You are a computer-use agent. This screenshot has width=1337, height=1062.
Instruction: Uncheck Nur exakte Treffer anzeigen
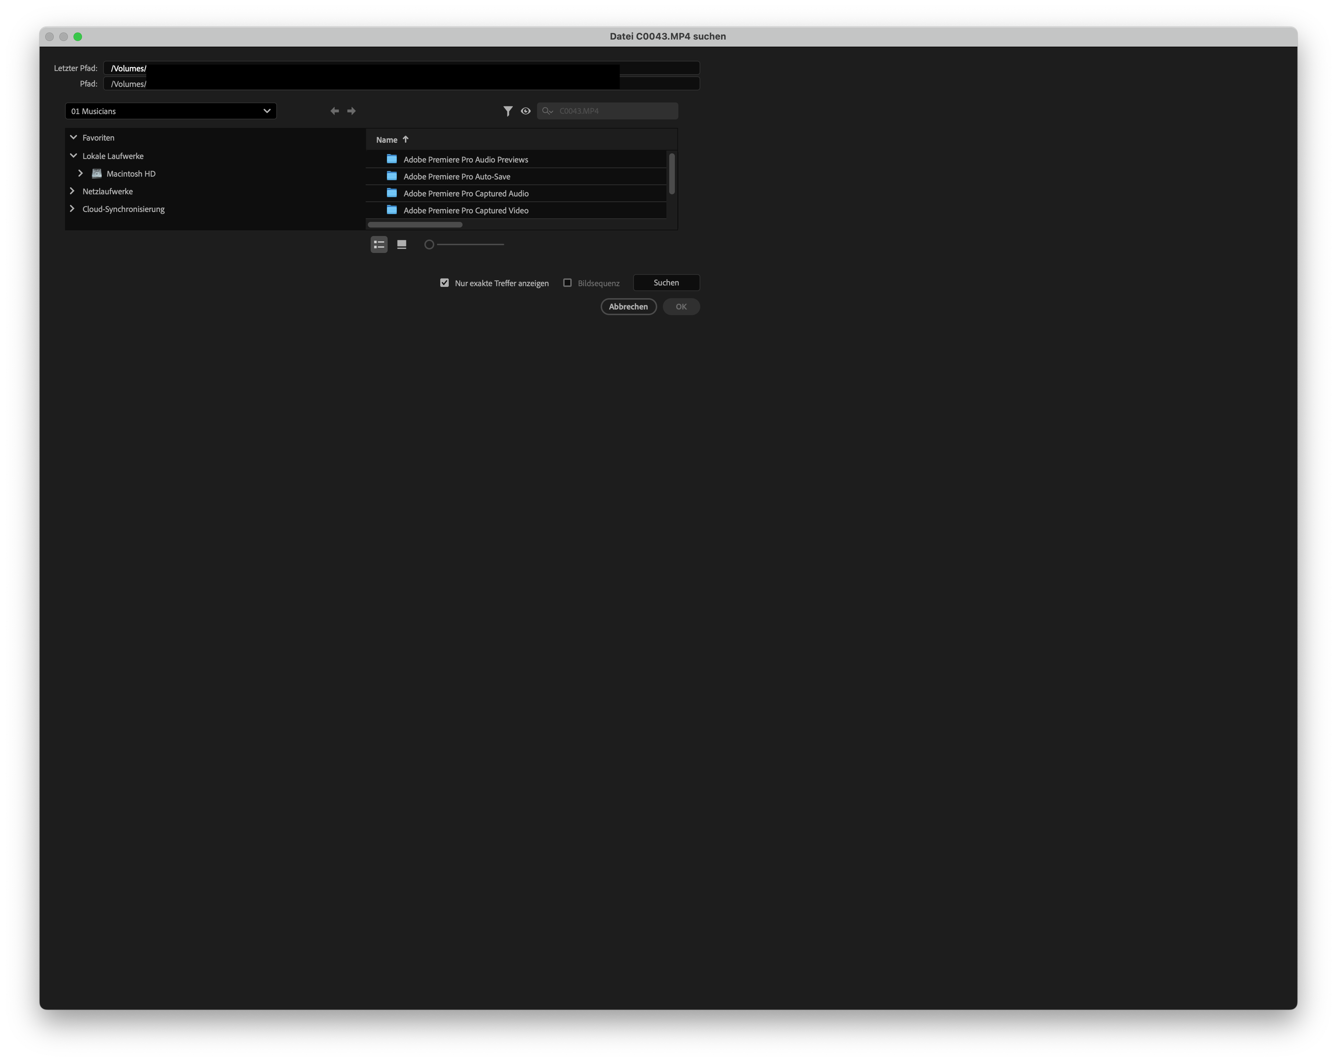click(x=444, y=283)
